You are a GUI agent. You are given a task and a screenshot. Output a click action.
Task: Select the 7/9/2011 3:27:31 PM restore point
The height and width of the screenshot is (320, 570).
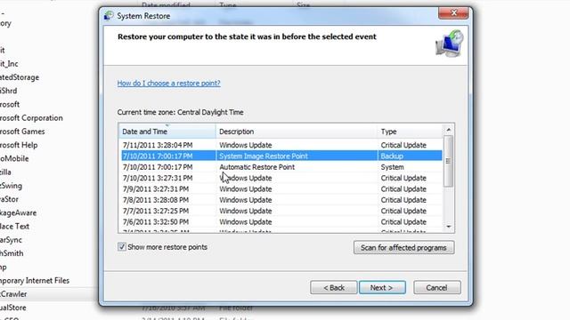281,189
